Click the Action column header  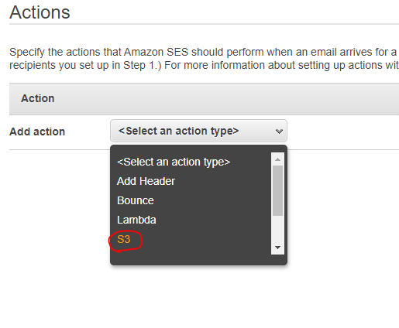tap(38, 98)
